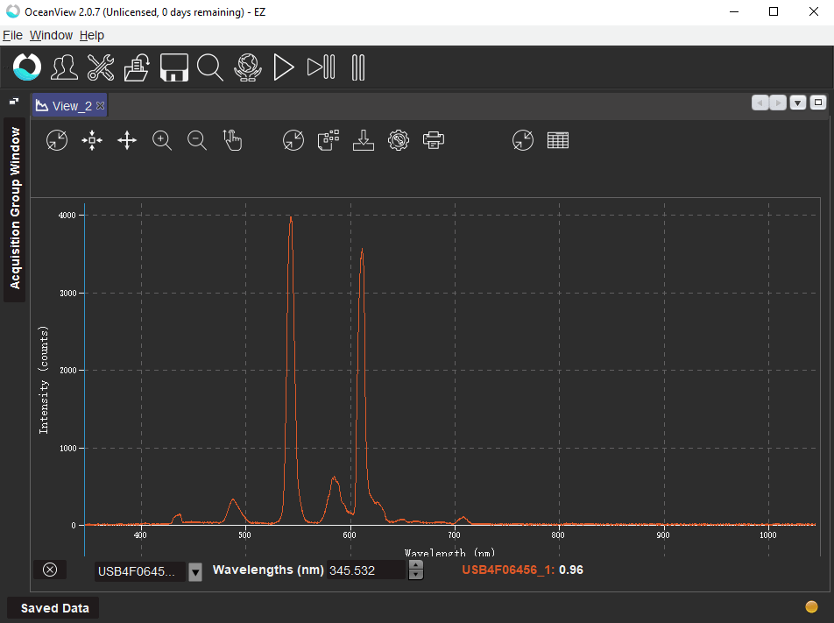
Task: Click the magnifying glass search icon
Action: [x=210, y=67]
